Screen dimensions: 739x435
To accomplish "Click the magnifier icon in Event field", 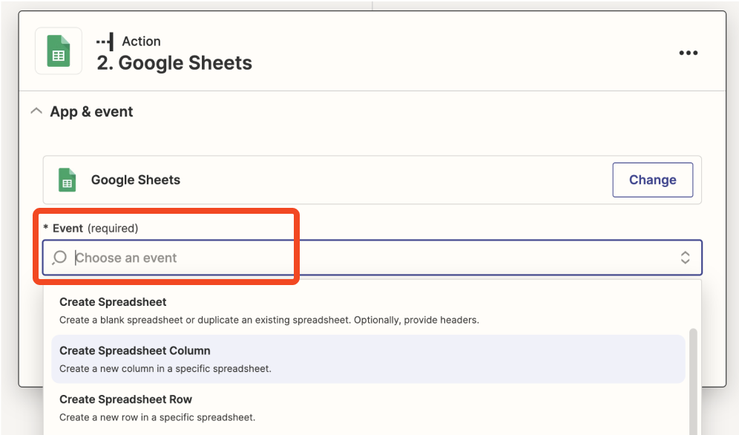I will (x=59, y=258).
